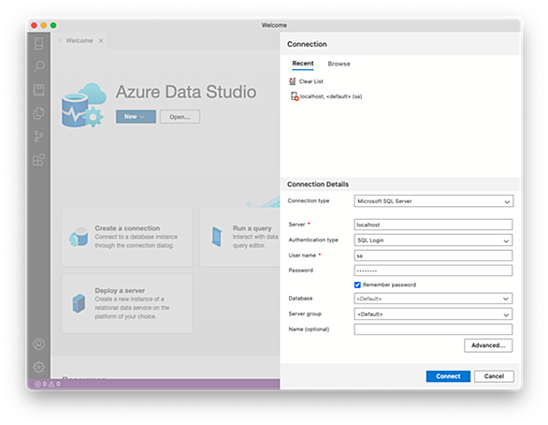The height and width of the screenshot is (425, 548).
Task: Close the Welcome tab
Action: [101, 41]
